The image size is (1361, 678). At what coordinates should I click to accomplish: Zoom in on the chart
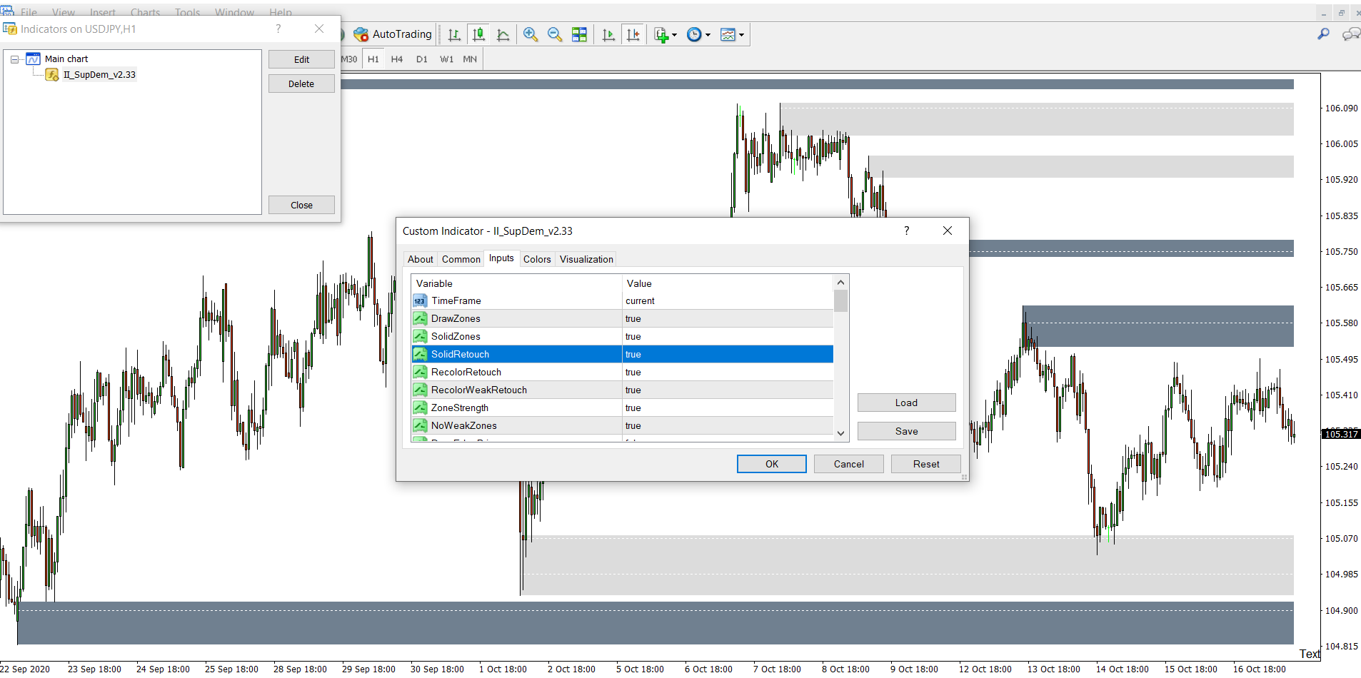coord(531,34)
